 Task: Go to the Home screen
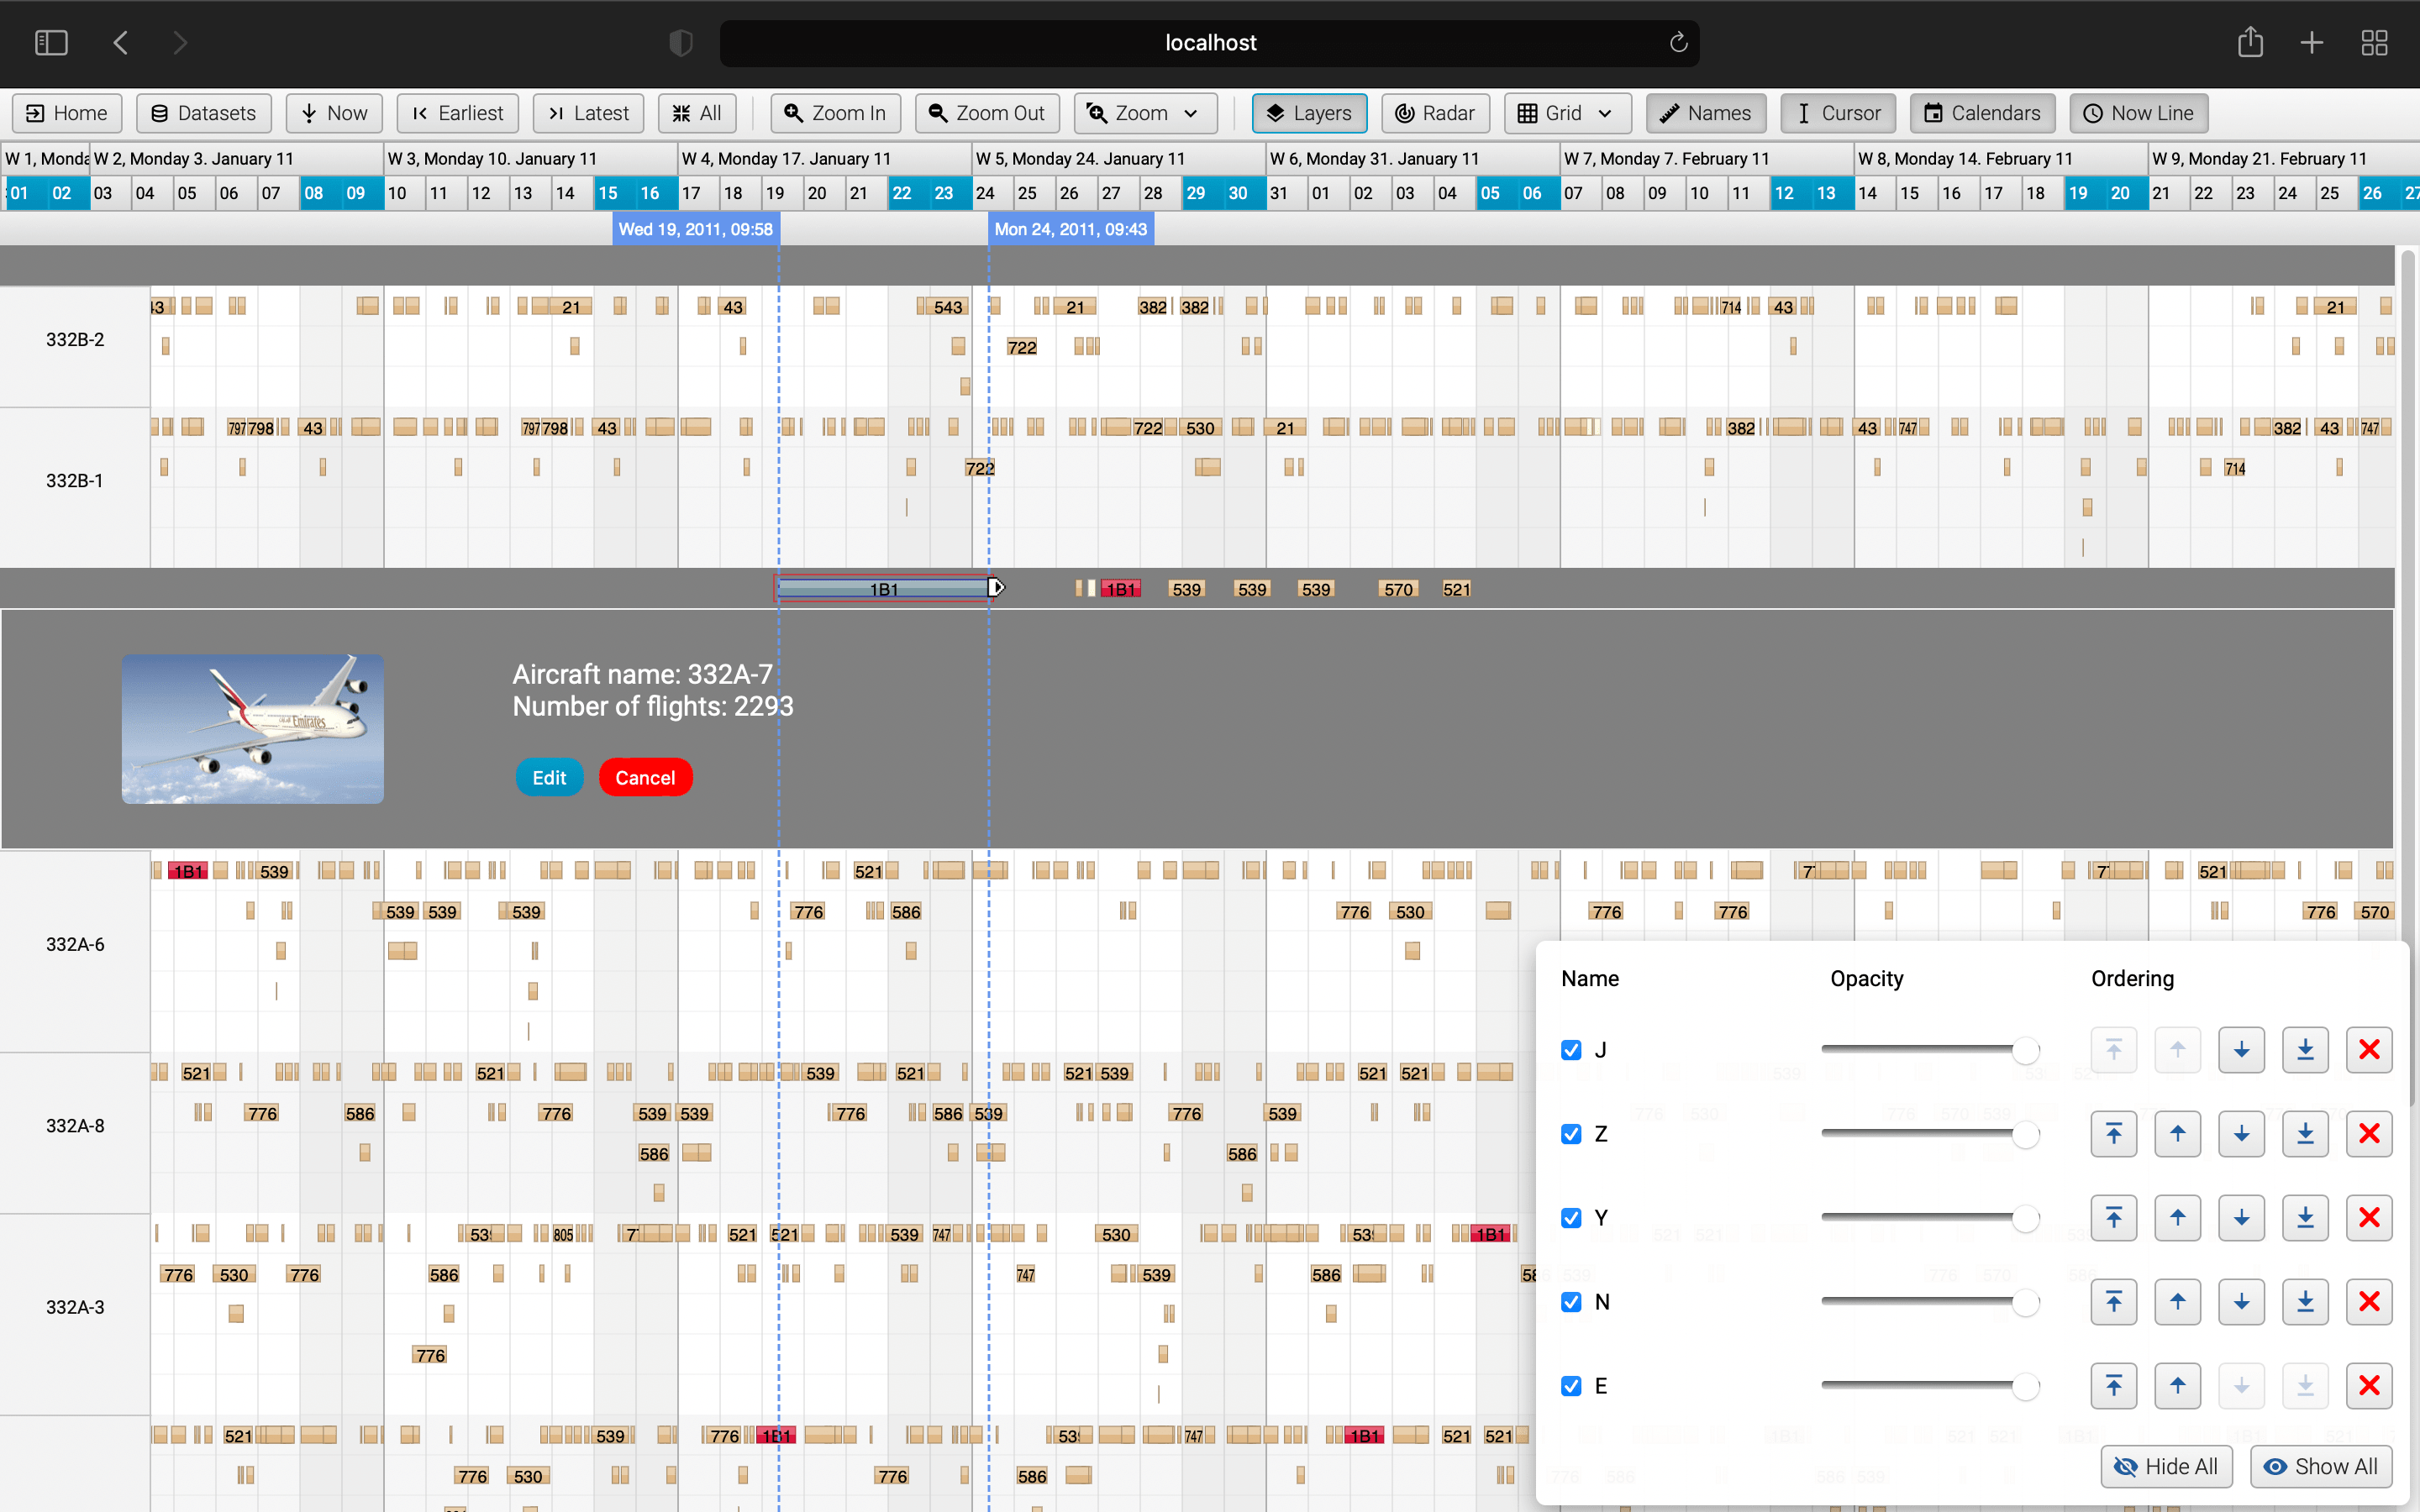pos(66,113)
